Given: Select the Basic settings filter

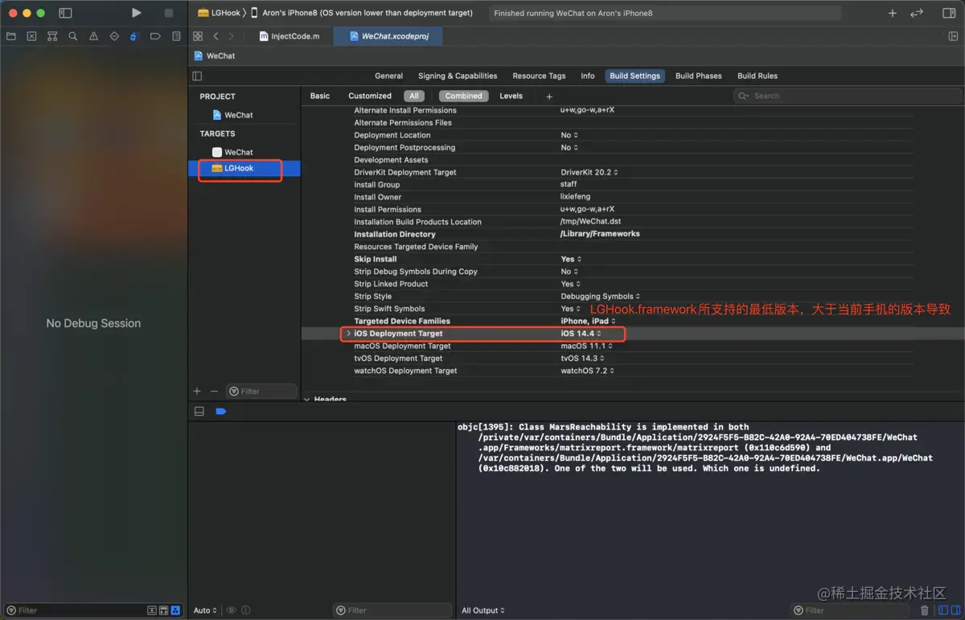Looking at the screenshot, I should pos(320,96).
